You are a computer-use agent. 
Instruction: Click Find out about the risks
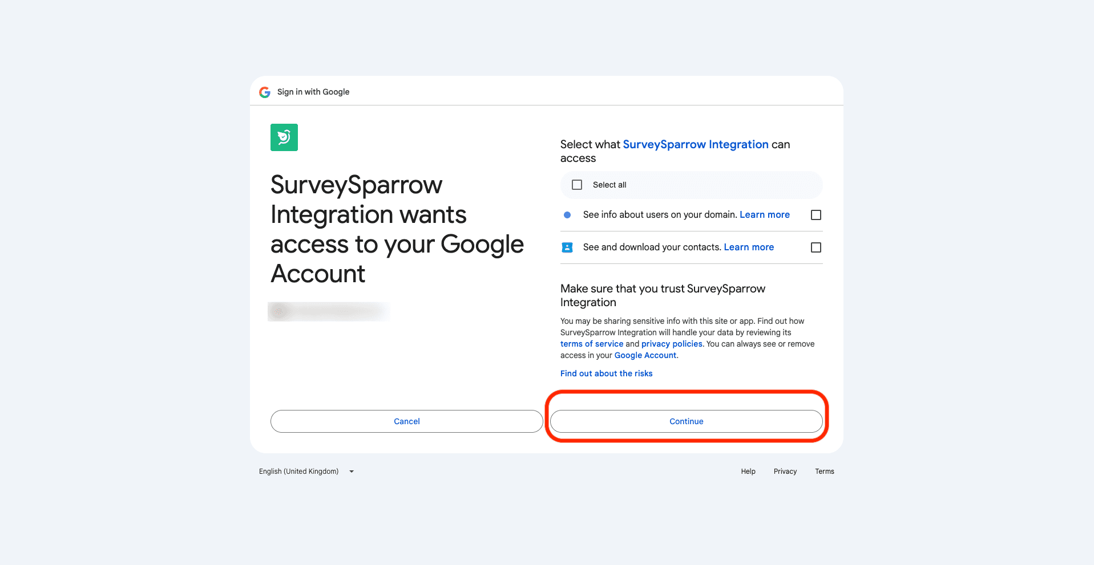point(606,373)
